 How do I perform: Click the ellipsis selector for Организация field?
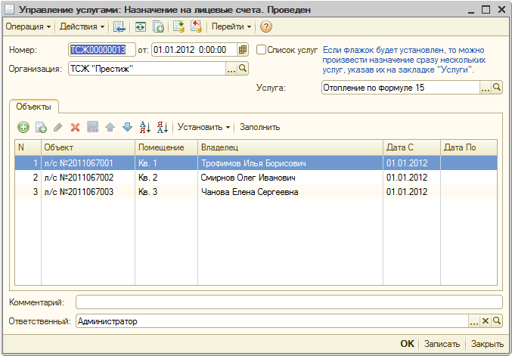231,69
